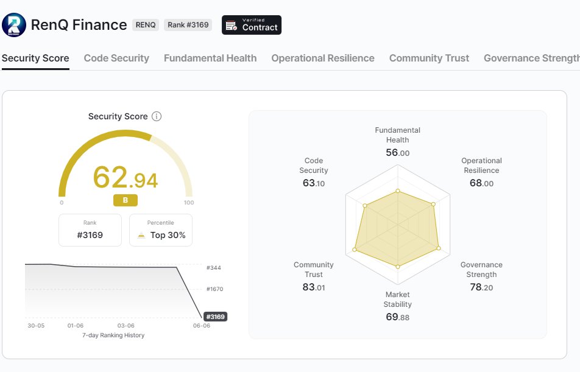The width and height of the screenshot is (580, 372).
Task: Switch to the Code Security tab
Action: (116, 58)
